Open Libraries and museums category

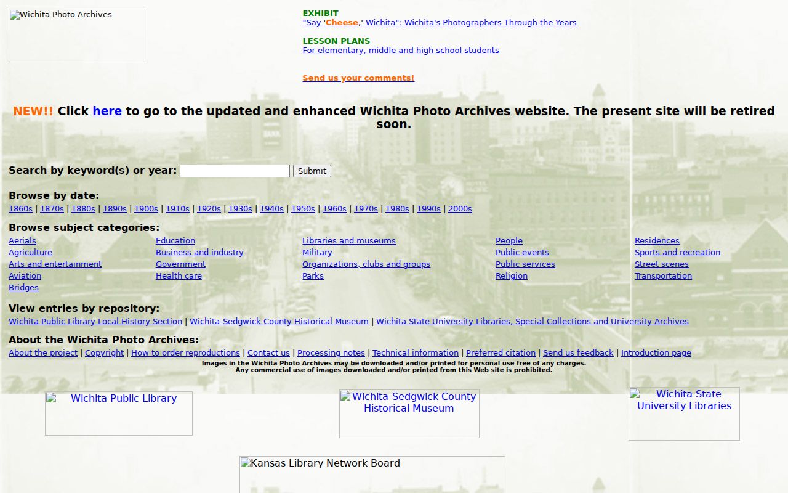(x=349, y=241)
